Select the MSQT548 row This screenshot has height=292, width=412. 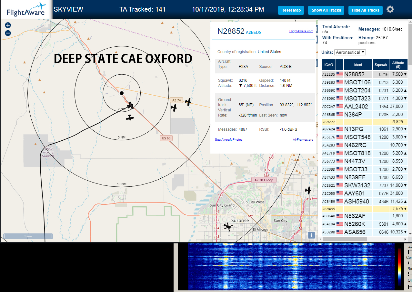pos(365,137)
